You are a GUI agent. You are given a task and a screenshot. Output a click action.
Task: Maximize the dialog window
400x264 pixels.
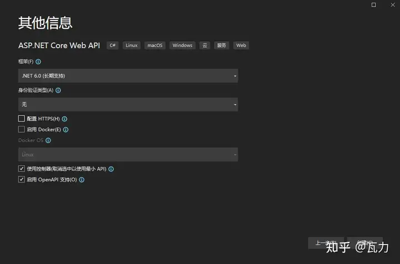click(x=374, y=5)
